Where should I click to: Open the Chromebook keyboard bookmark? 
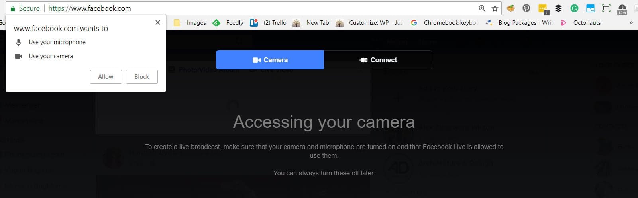click(x=444, y=23)
